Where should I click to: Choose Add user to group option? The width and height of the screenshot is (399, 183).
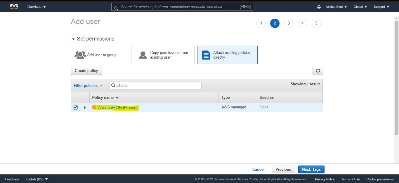101,55
